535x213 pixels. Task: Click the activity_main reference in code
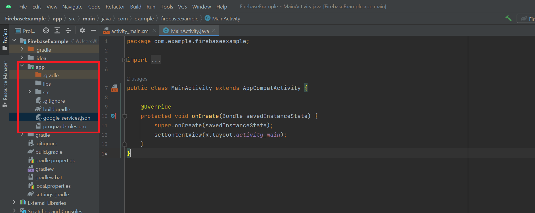coord(258,135)
